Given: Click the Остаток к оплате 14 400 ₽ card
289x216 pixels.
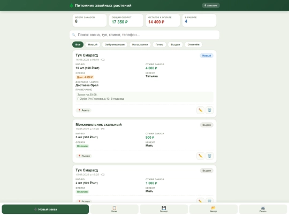Looking at the screenshot, I should click(x=163, y=20).
